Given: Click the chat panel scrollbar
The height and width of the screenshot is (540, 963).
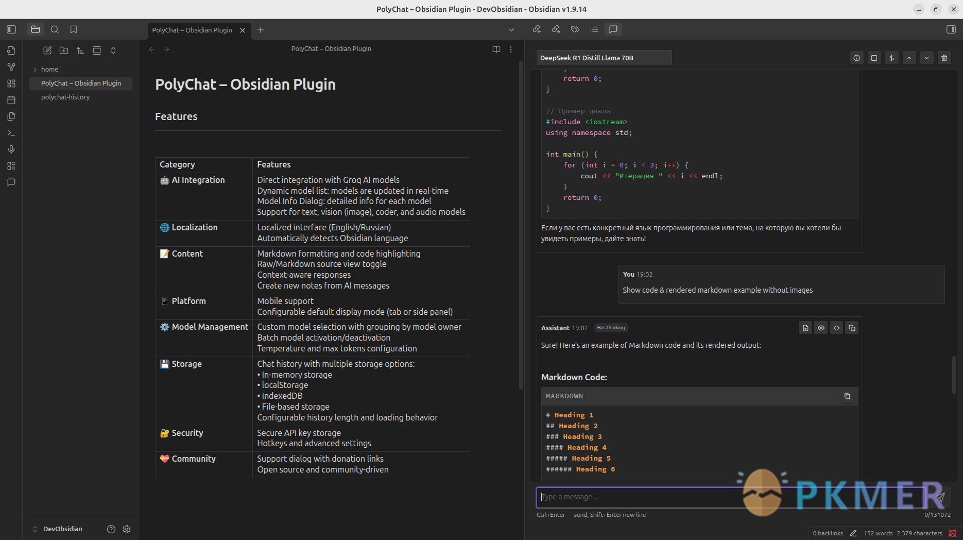Looking at the screenshot, I should pyautogui.click(x=954, y=375).
